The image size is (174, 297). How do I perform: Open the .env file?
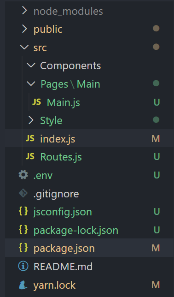[43, 176]
